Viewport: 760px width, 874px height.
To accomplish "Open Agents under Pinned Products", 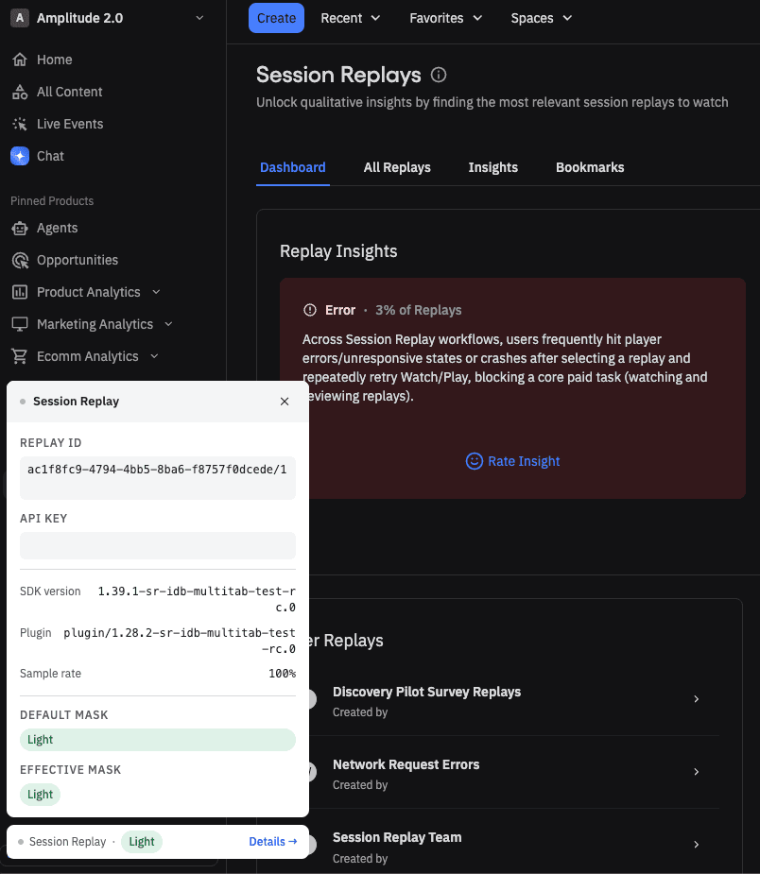I will click(x=57, y=228).
